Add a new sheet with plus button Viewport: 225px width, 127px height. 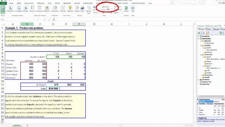(x=27, y=126)
